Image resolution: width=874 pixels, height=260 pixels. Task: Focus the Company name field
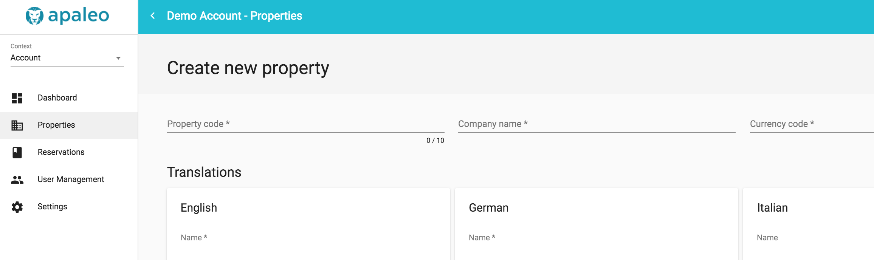(597, 124)
